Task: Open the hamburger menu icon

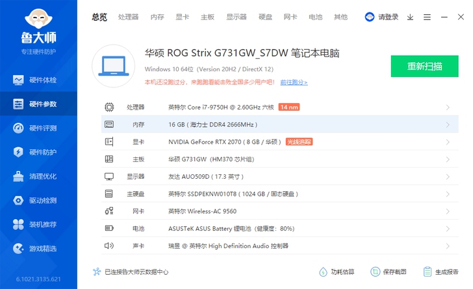Action: click(427, 17)
